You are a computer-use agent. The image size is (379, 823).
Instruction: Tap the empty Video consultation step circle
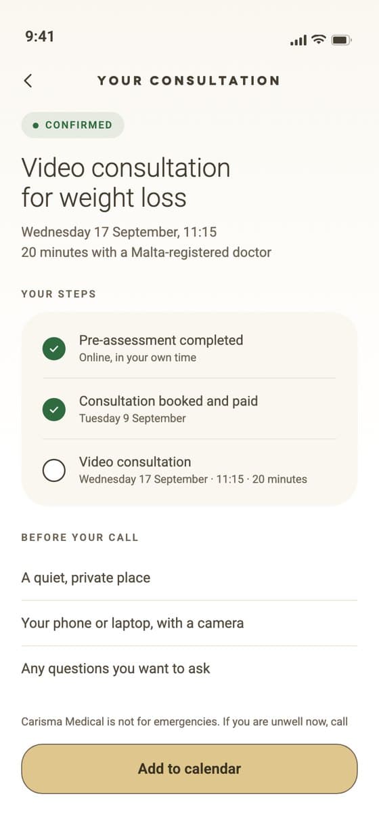[54, 470]
